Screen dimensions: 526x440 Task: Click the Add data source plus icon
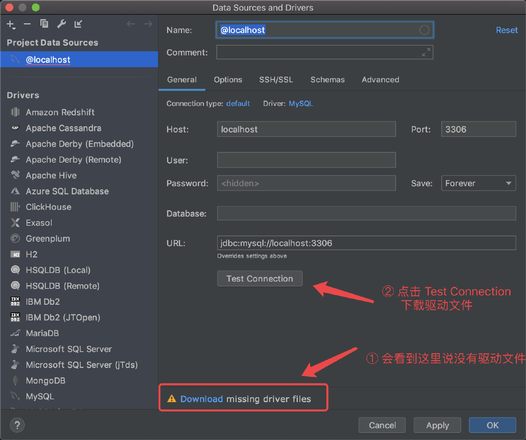(11, 24)
